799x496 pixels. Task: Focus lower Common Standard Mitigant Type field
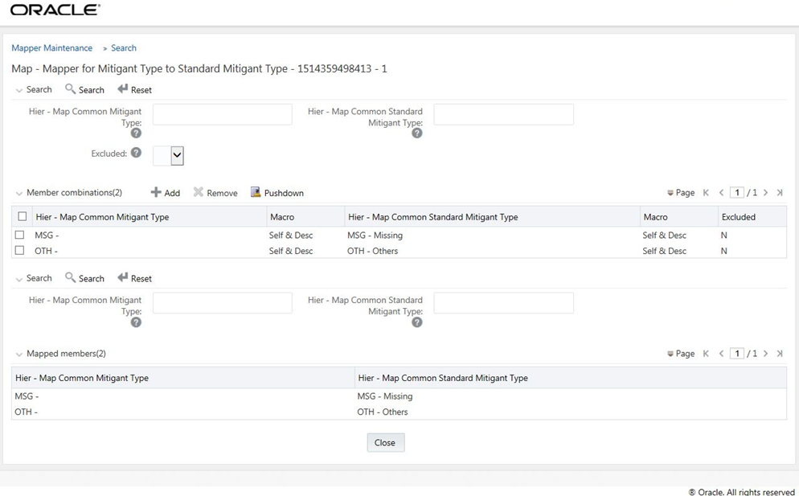coord(503,303)
